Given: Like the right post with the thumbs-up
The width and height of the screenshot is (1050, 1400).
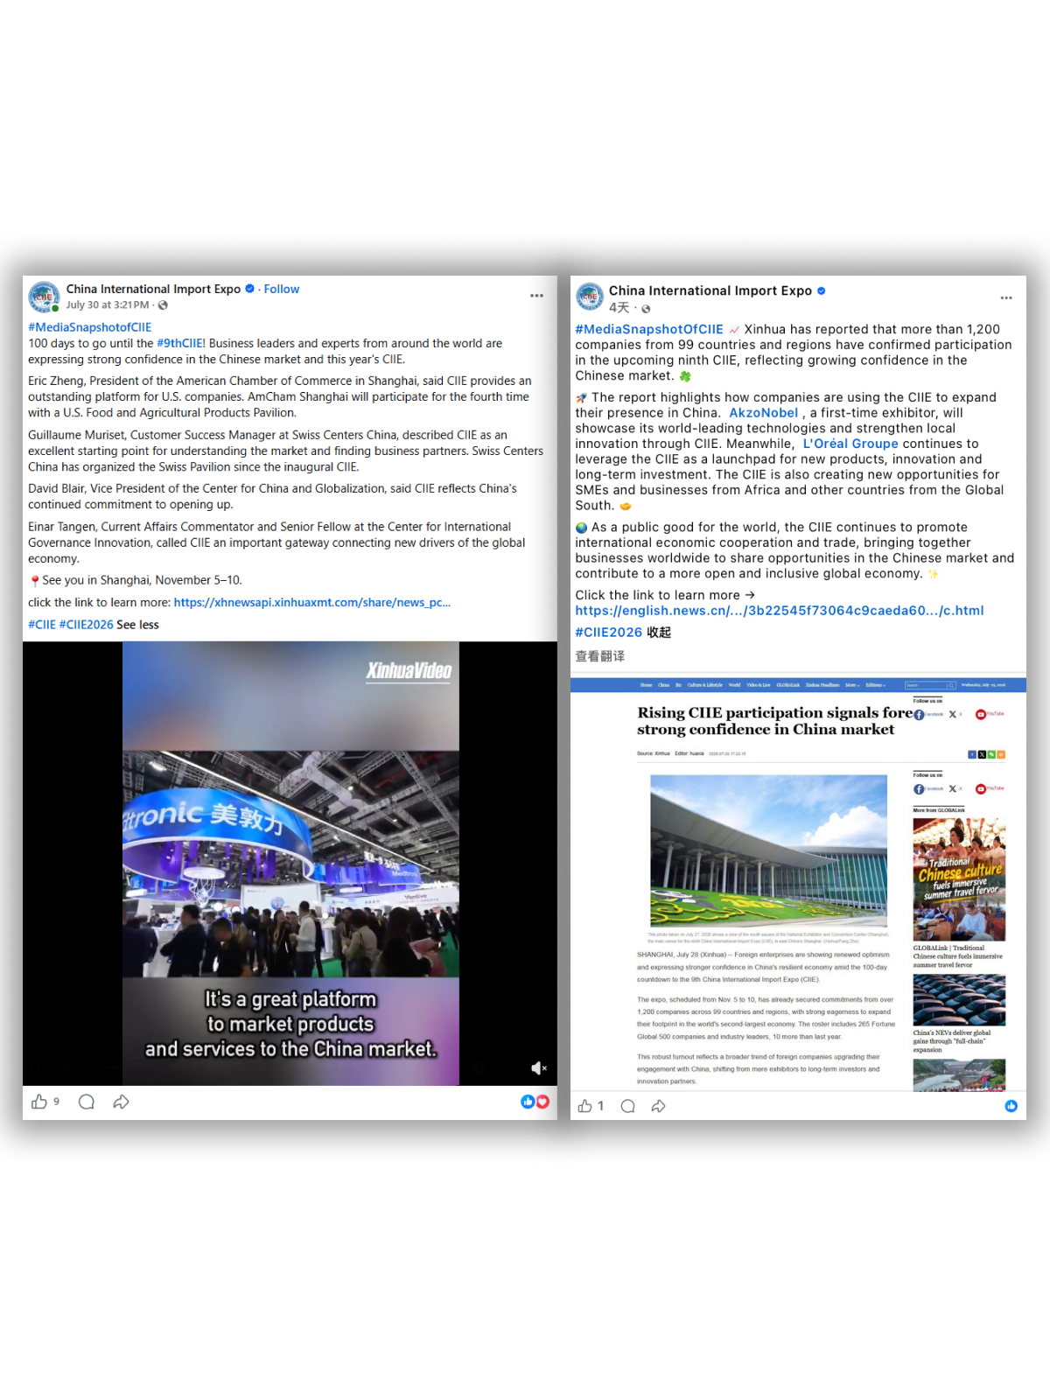Looking at the screenshot, I should pyautogui.click(x=584, y=1106).
